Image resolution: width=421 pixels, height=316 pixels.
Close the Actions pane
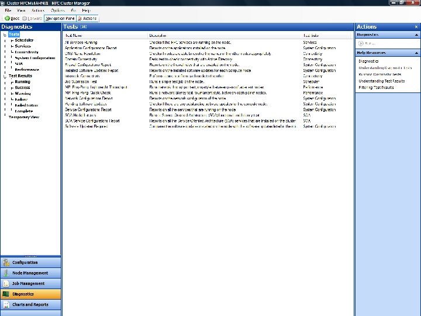pyautogui.click(x=416, y=27)
